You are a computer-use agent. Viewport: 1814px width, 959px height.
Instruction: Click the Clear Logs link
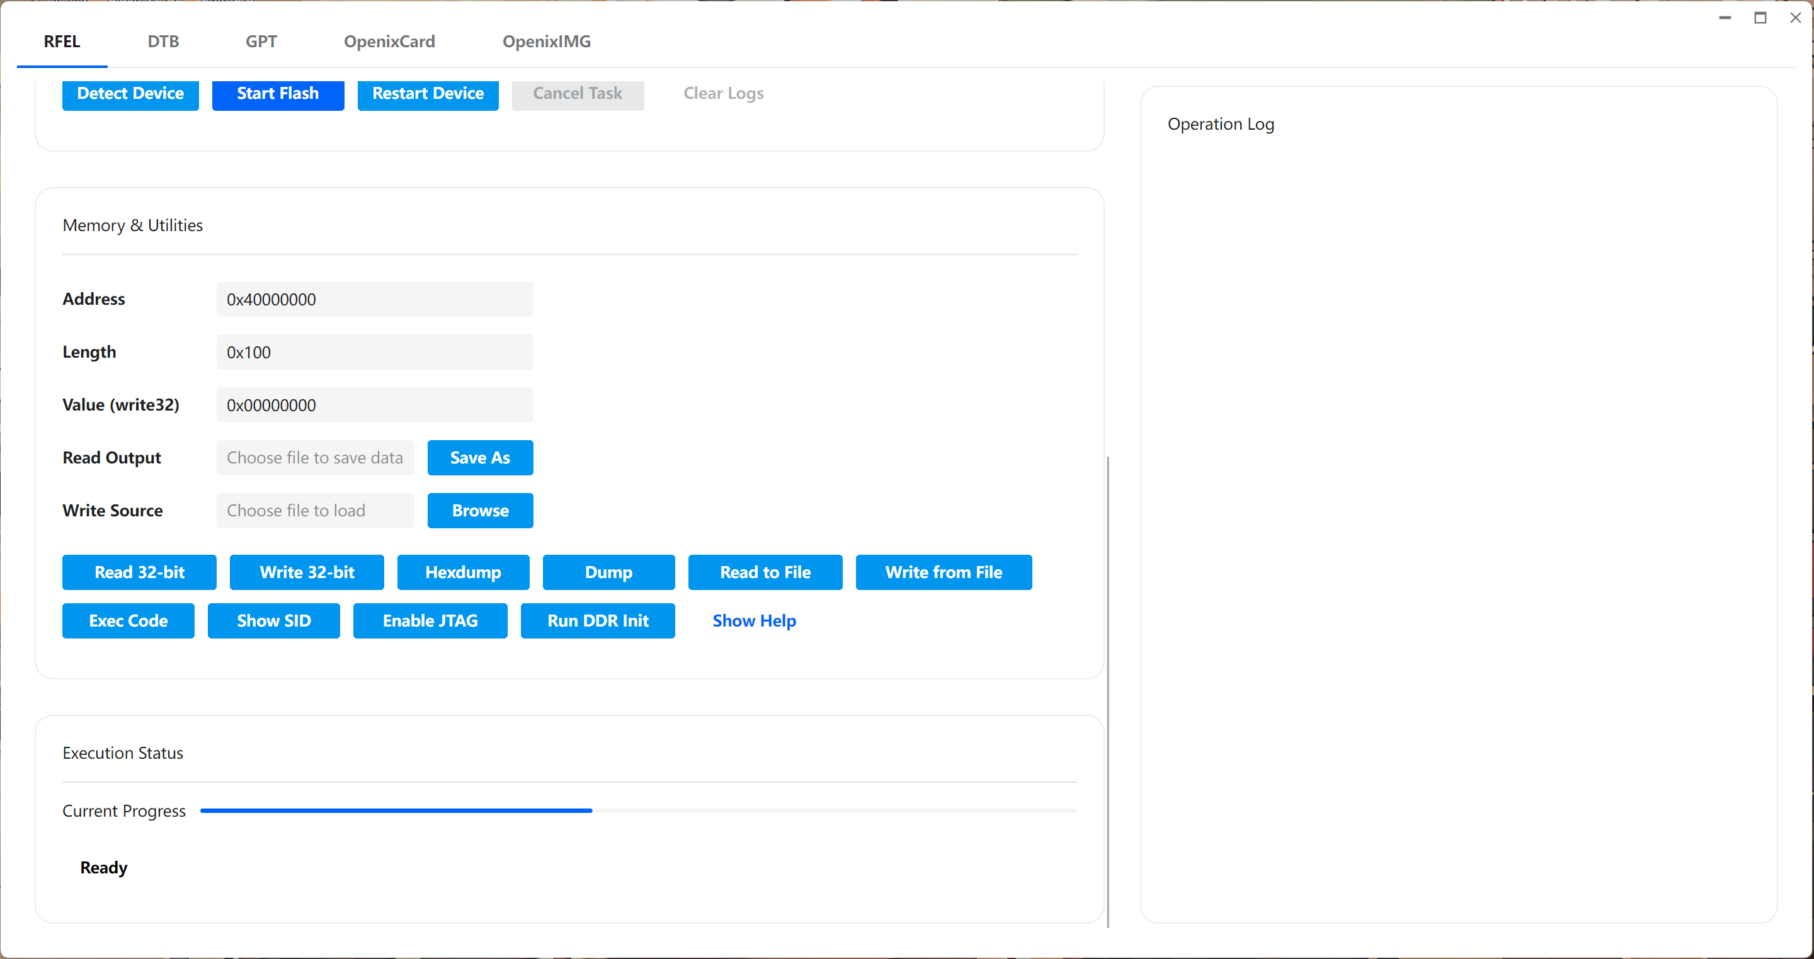point(723,94)
